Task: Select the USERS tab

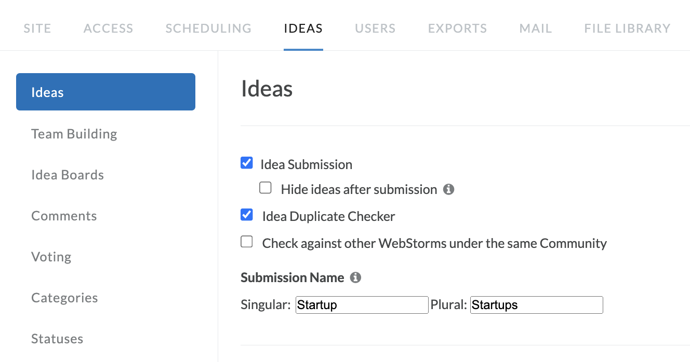Action: 375,29
